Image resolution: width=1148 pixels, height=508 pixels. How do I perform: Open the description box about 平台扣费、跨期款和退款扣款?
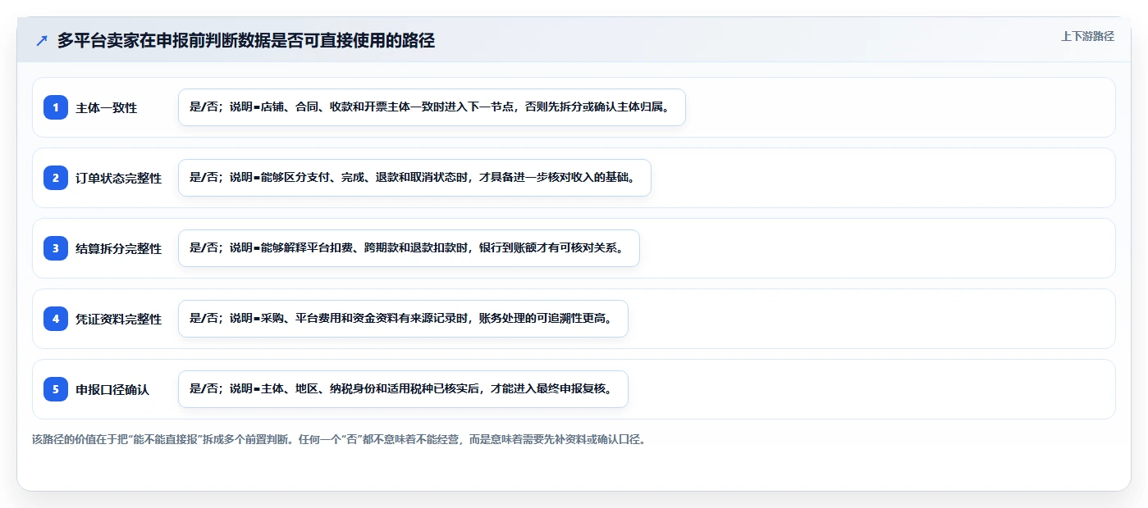409,248
